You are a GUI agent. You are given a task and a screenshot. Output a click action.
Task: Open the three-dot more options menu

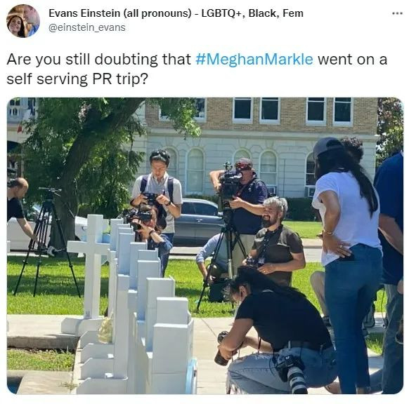point(397,13)
